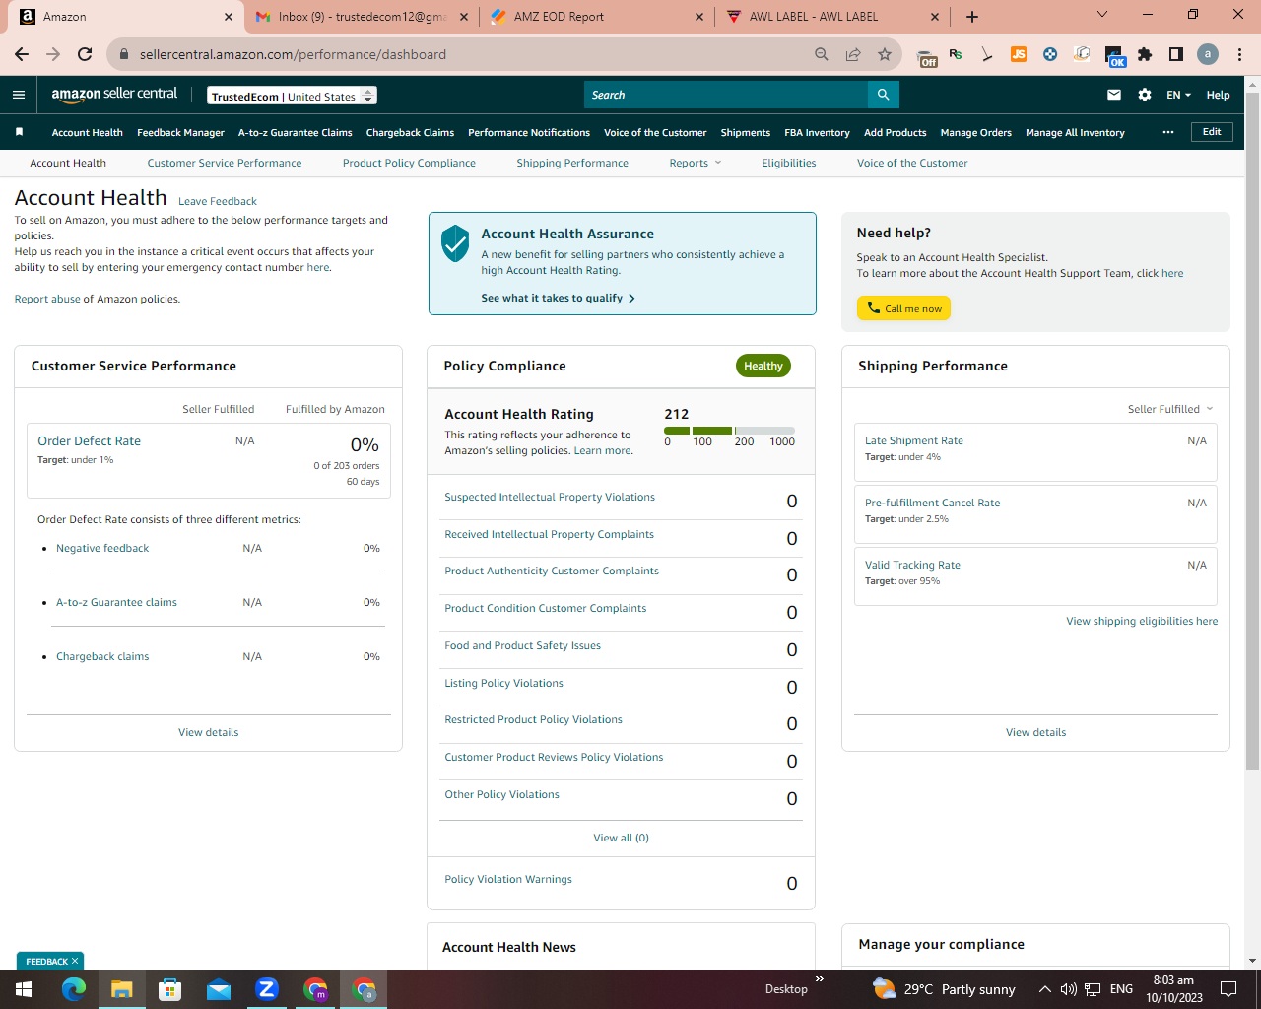
Task: Click the Healthy status badge
Action: click(763, 366)
